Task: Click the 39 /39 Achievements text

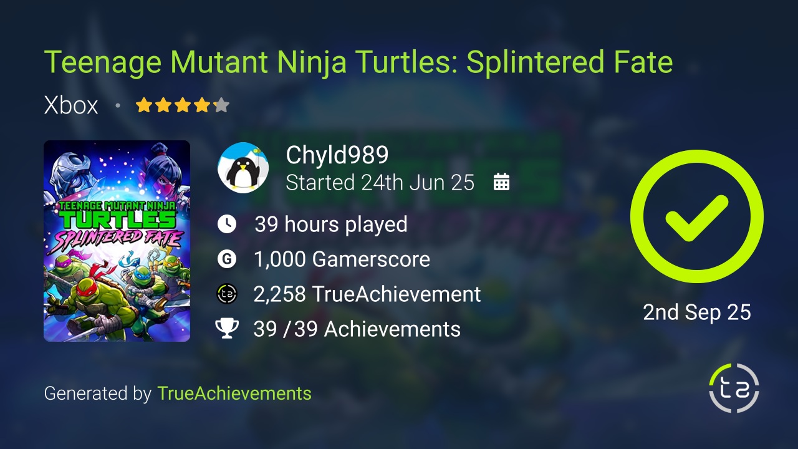Action: click(357, 329)
